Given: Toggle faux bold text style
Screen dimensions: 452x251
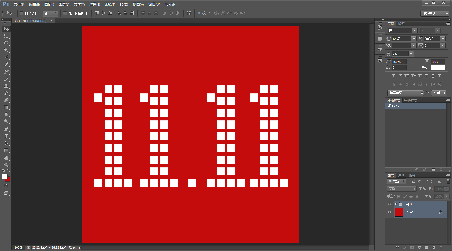Looking at the screenshot, I should click(x=394, y=76).
